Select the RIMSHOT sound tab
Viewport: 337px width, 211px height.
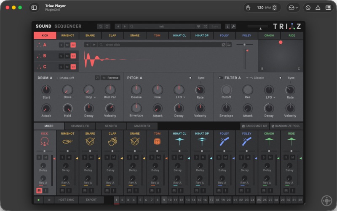tap(67, 35)
